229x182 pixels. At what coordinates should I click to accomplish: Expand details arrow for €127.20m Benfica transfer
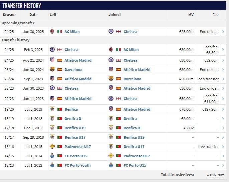point(223,109)
